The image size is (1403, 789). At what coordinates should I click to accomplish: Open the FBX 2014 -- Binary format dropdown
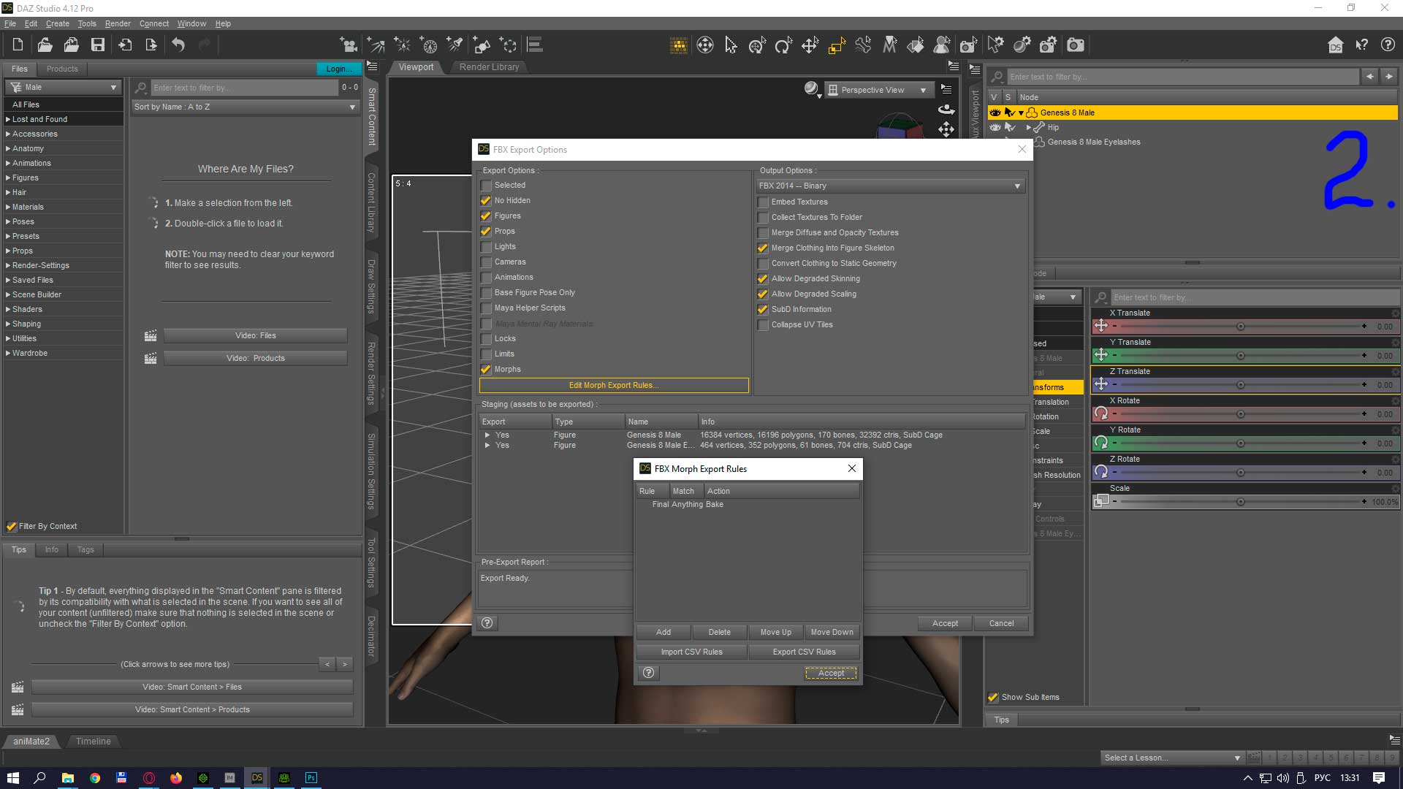pos(891,186)
